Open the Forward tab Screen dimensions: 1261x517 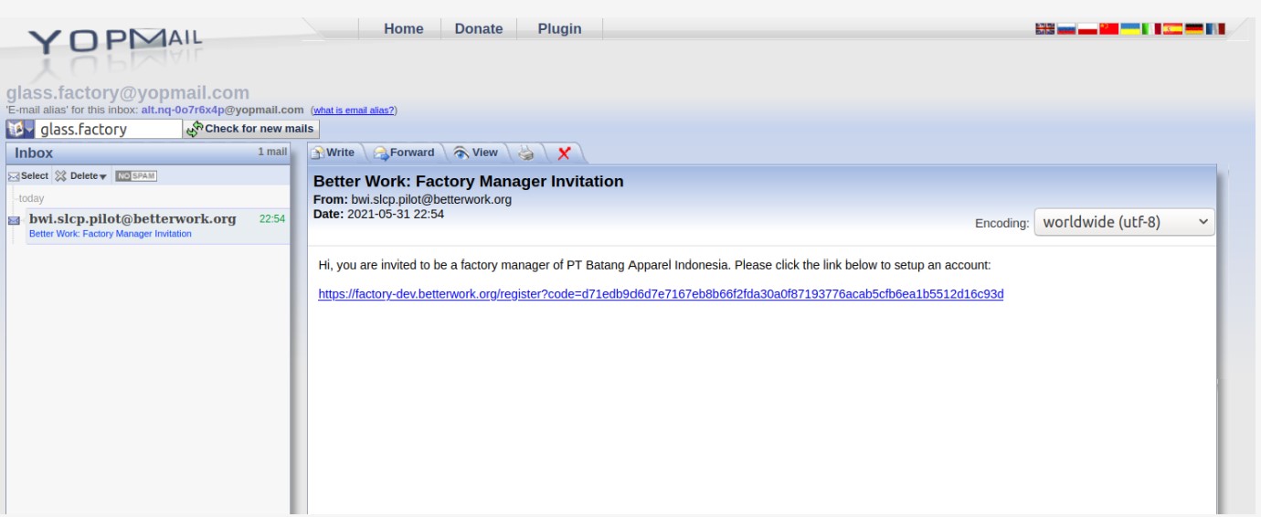(x=405, y=153)
